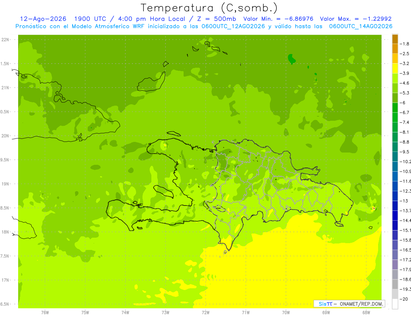Image resolution: width=411 pixels, height=317 pixels.
Task: Click the "71W" longitude axis label
Action: (246, 313)
